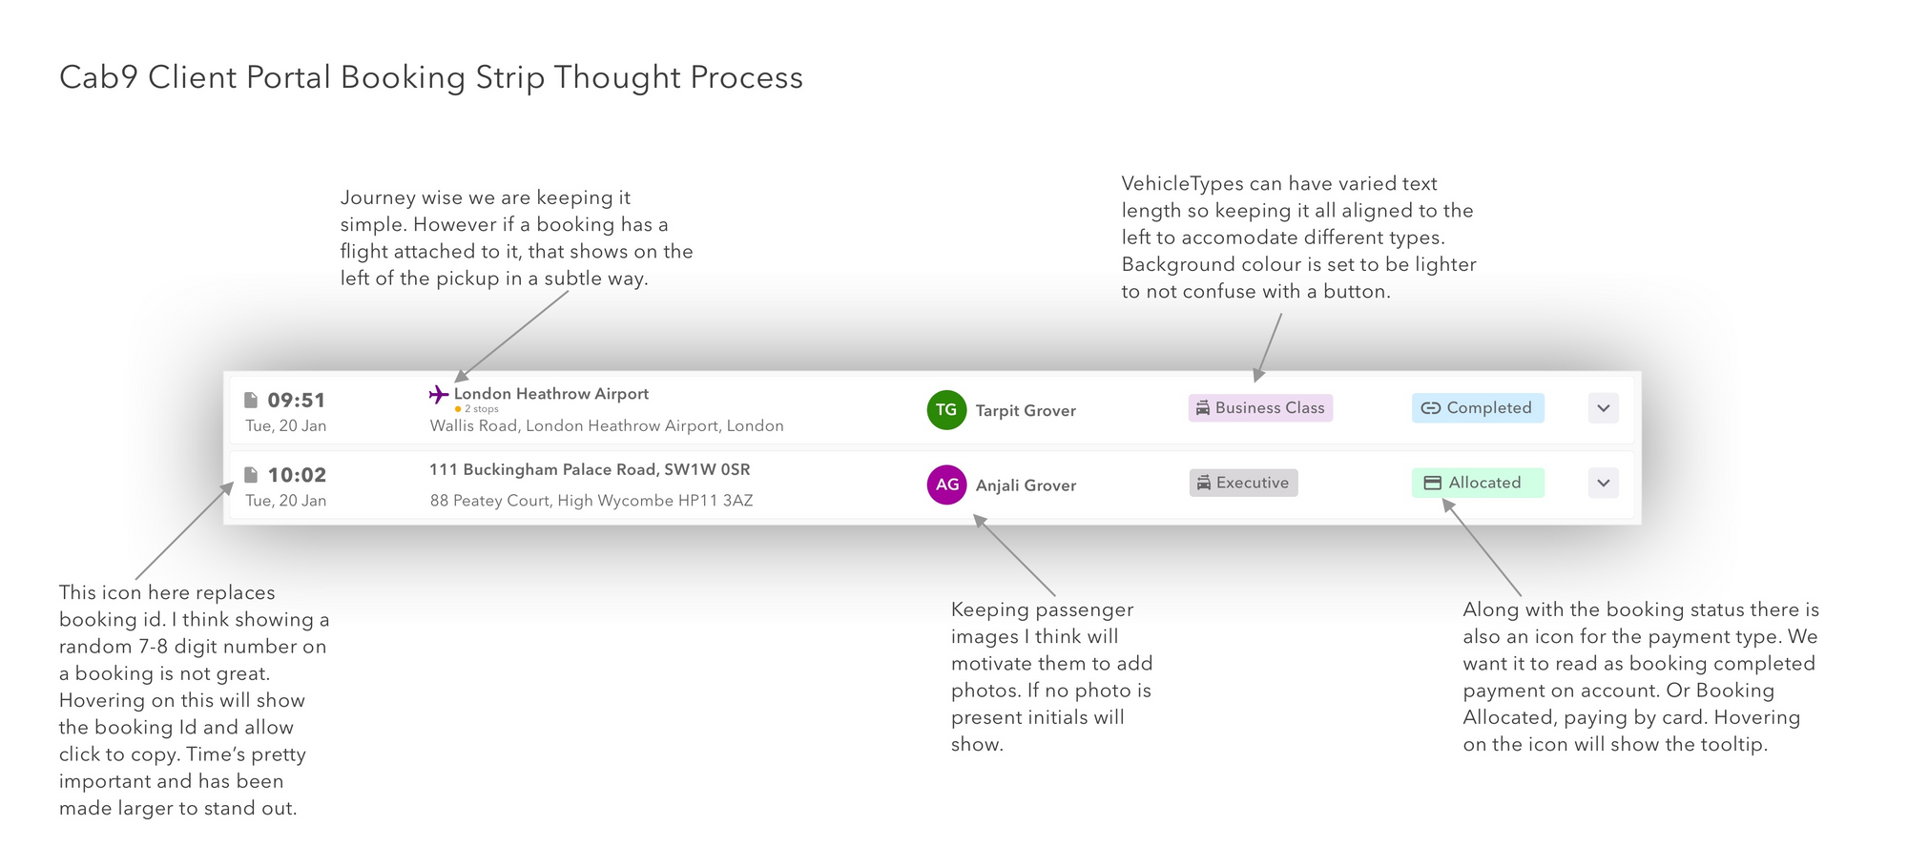Click the account payment link icon in Completed
Image resolution: width=1908 pixels, height=867 pixels.
1431,408
